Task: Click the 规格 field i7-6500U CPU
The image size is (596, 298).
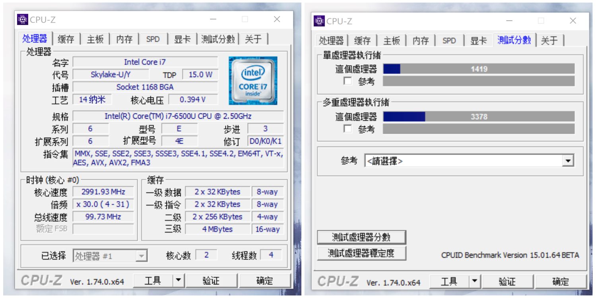Action: pyautogui.click(x=178, y=116)
